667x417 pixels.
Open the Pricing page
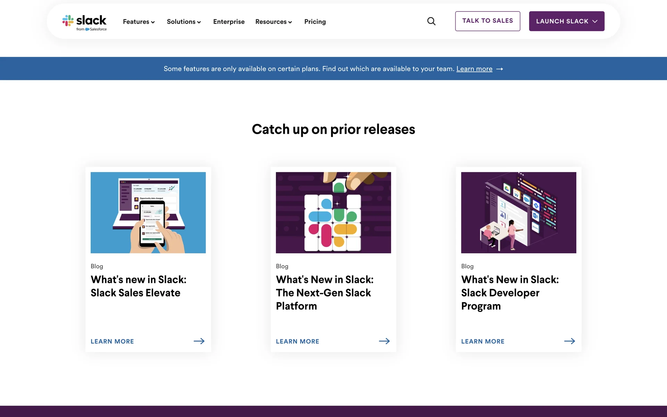pyautogui.click(x=315, y=22)
